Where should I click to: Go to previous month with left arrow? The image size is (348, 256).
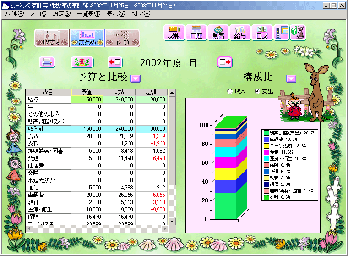tap(115, 62)
